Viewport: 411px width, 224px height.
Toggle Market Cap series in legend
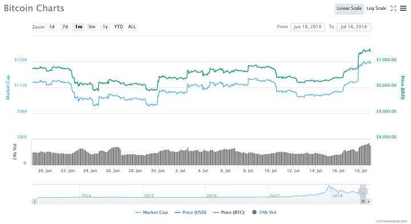coord(151,213)
